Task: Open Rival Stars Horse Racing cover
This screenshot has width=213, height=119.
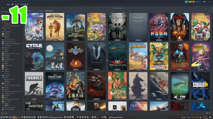Action: point(55,27)
